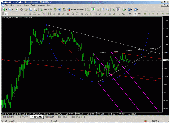Select the cycle lines tool
The width and height of the screenshot is (170, 123).
point(50,14)
